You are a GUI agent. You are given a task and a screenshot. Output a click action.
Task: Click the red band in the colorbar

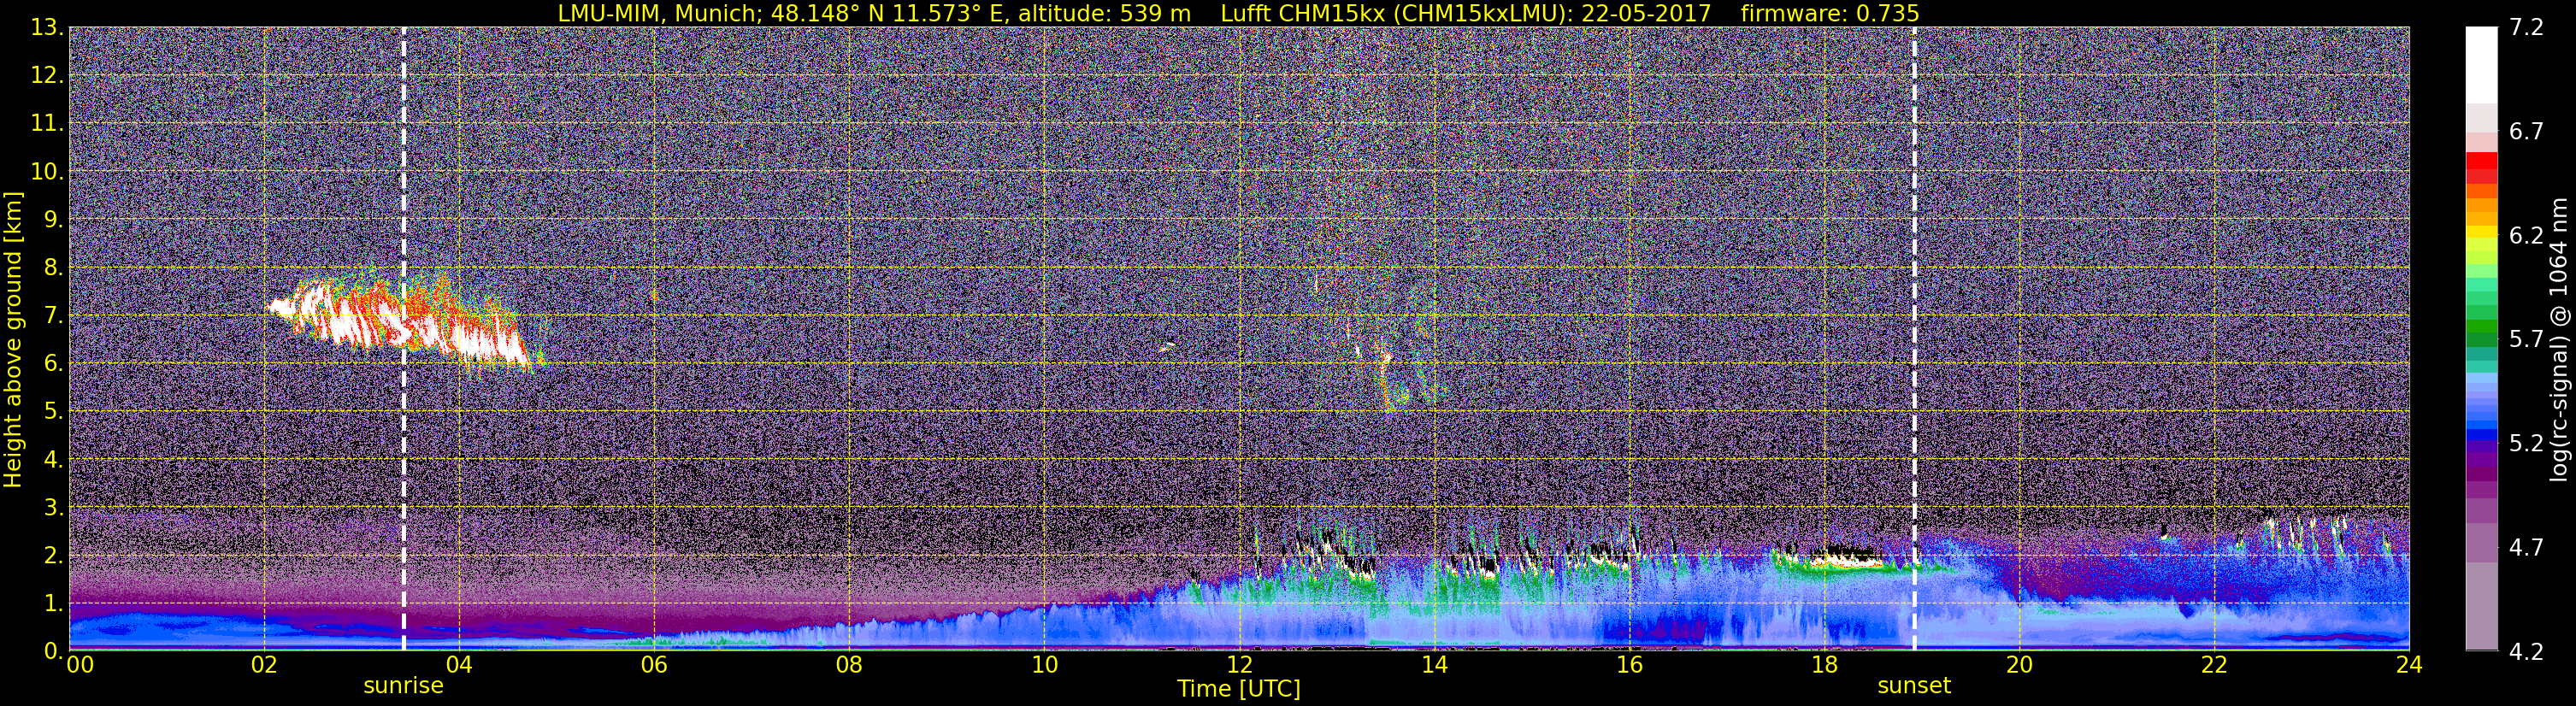pyautogui.click(x=2481, y=161)
